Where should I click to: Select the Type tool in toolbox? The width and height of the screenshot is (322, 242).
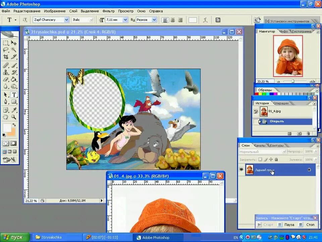tap(14, 95)
